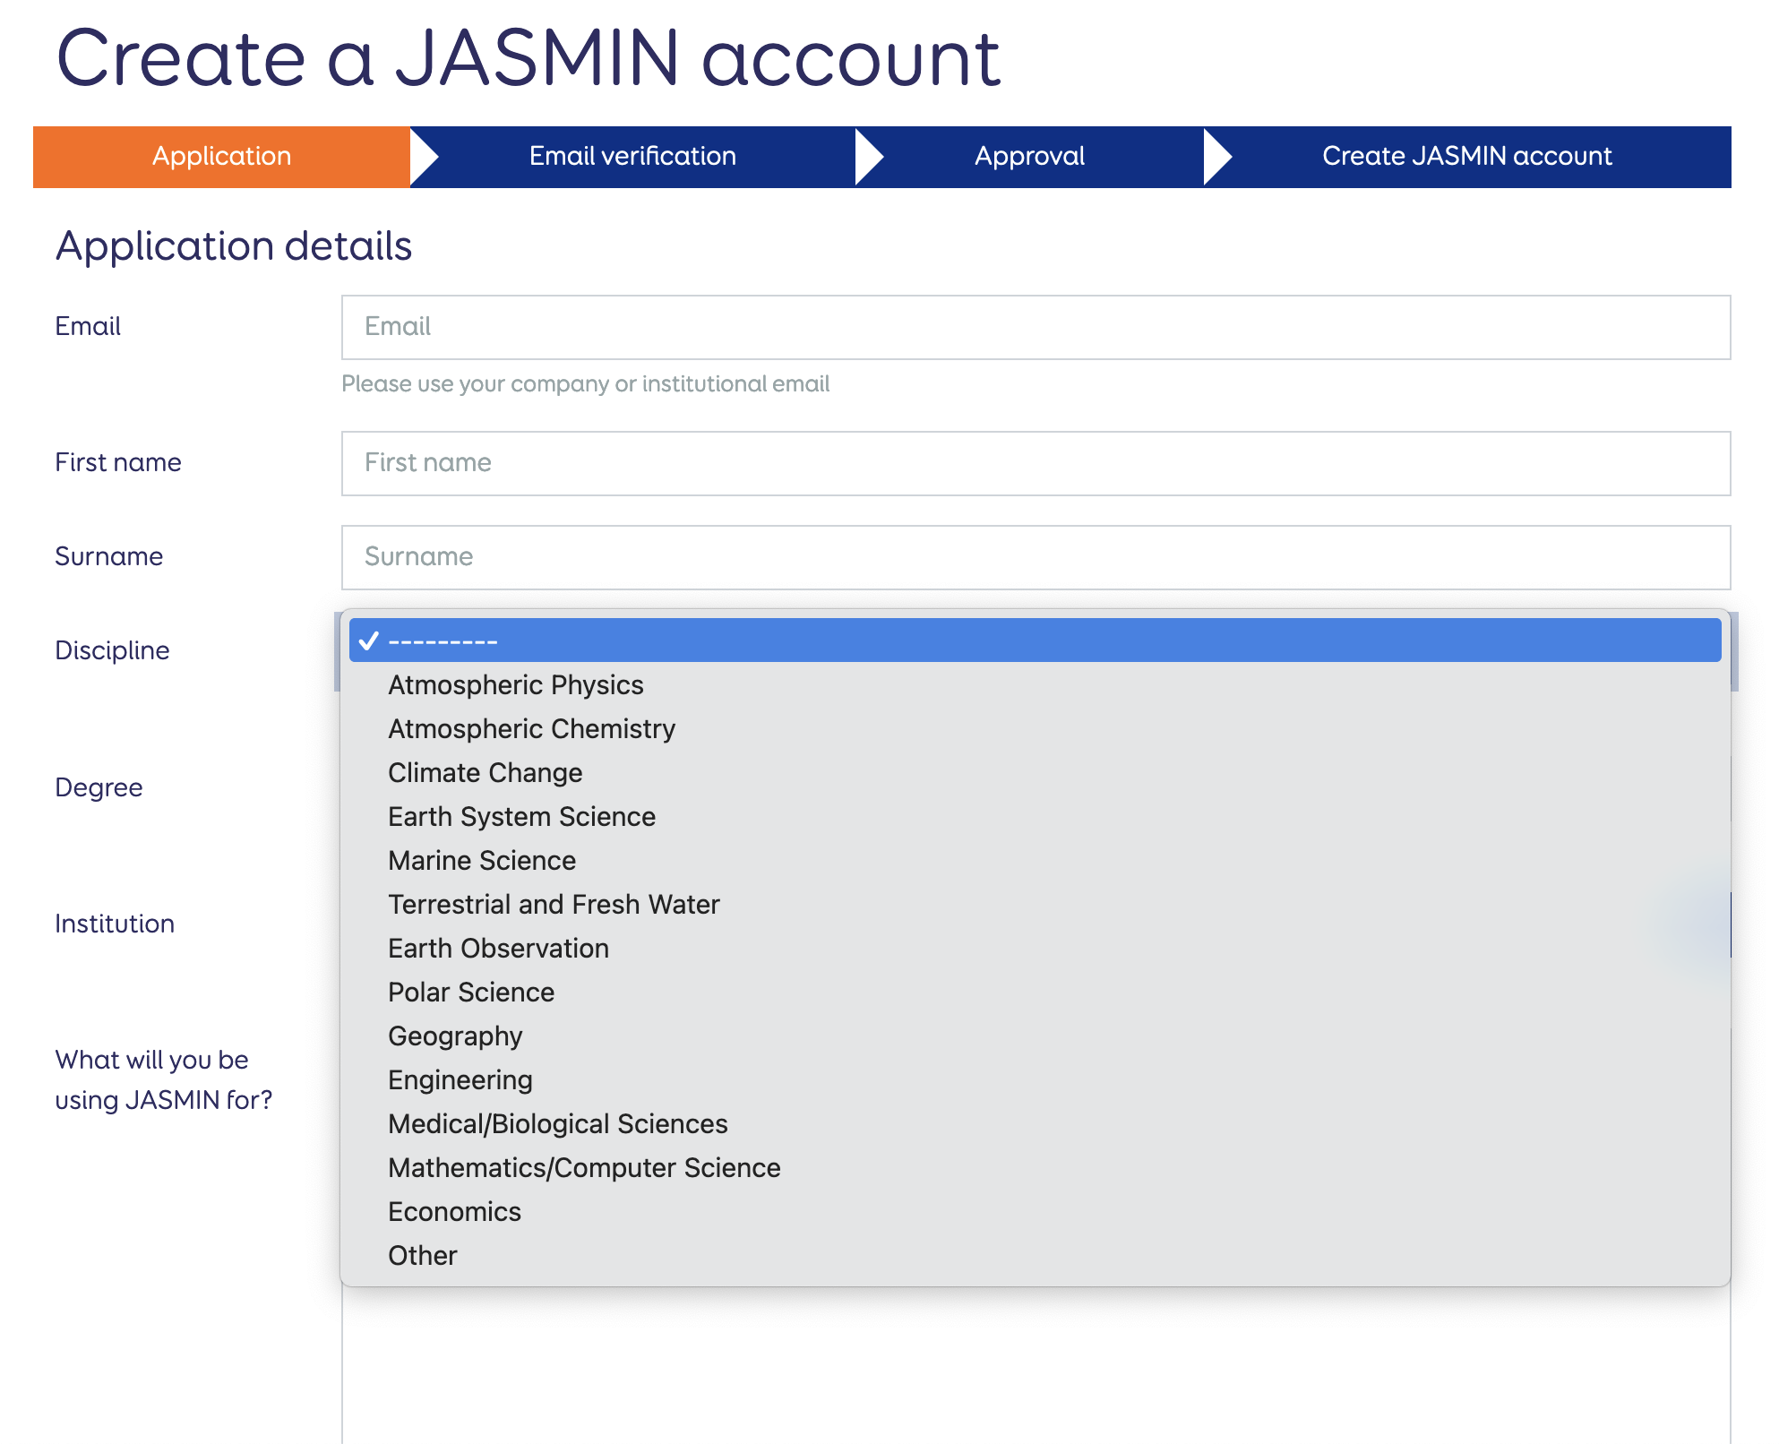Open the Application step tab
1779x1444 pixels.
[220, 156]
